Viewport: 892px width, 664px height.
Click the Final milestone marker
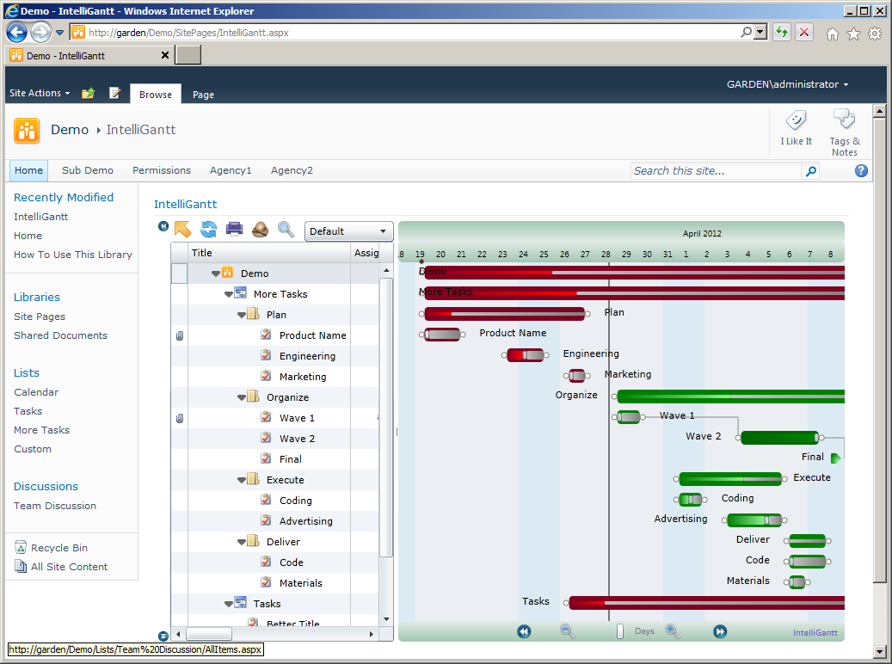click(835, 458)
